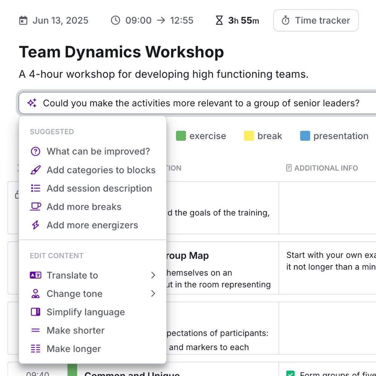This screenshot has width=376, height=376.
Task: Expand the Translate to submenu
Action: tap(153, 275)
